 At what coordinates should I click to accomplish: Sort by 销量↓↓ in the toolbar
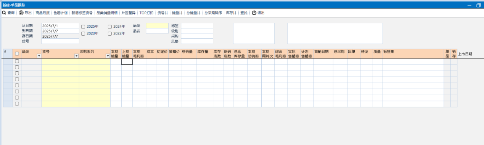(177, 13)
